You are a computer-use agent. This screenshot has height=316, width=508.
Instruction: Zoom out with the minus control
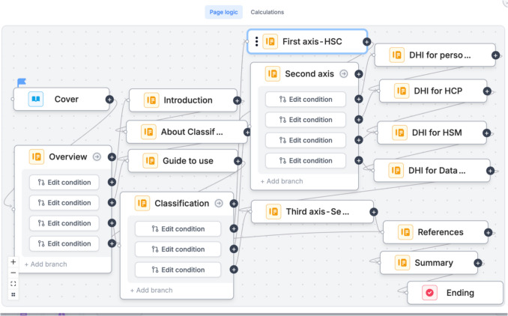tap(13, 273)
